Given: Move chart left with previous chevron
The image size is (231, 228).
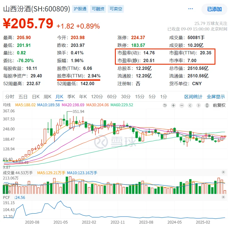Looking at the screenshot, I should coord(190,105).
